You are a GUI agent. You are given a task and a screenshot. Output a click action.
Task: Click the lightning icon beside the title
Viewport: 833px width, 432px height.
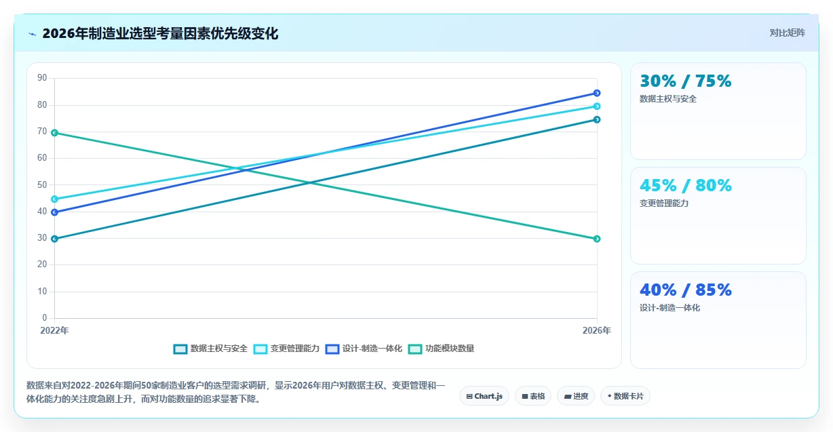pyautogui.click(x=33, y=34)
